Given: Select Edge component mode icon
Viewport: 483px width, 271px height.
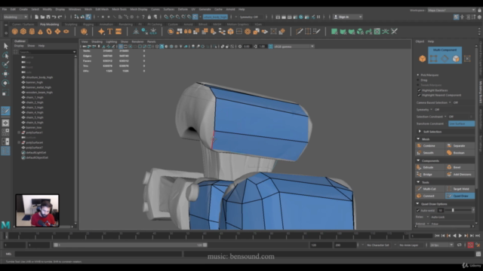Looking at the screenshot, I should [x=445, y=59].
